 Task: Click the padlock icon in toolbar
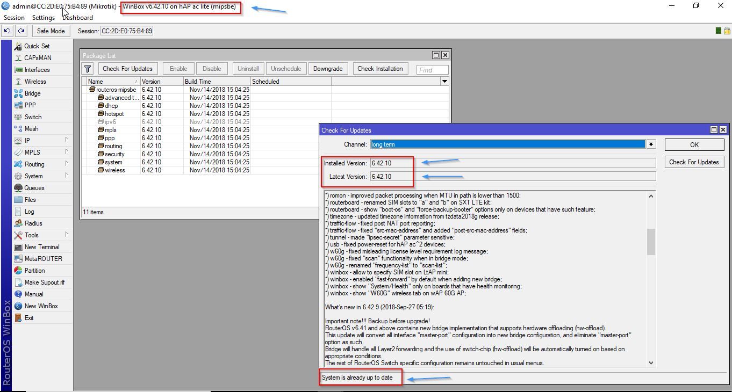(727, 31)
